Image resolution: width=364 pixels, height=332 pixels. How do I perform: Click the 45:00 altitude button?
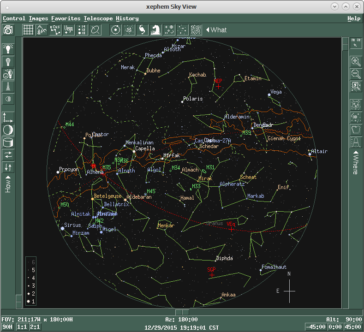coord(353,327)
